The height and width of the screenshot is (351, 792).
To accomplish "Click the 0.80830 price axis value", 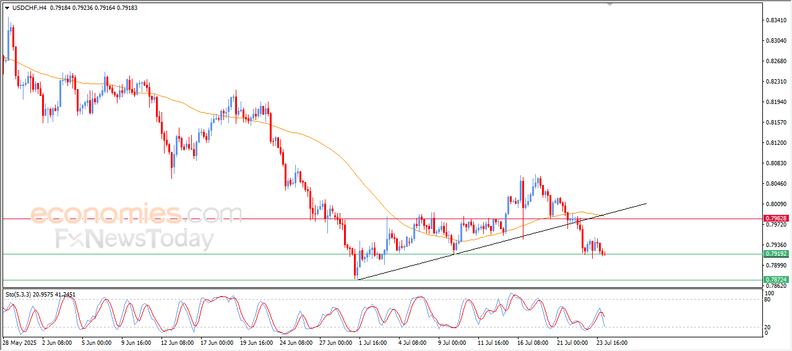I will coord(777,163).
